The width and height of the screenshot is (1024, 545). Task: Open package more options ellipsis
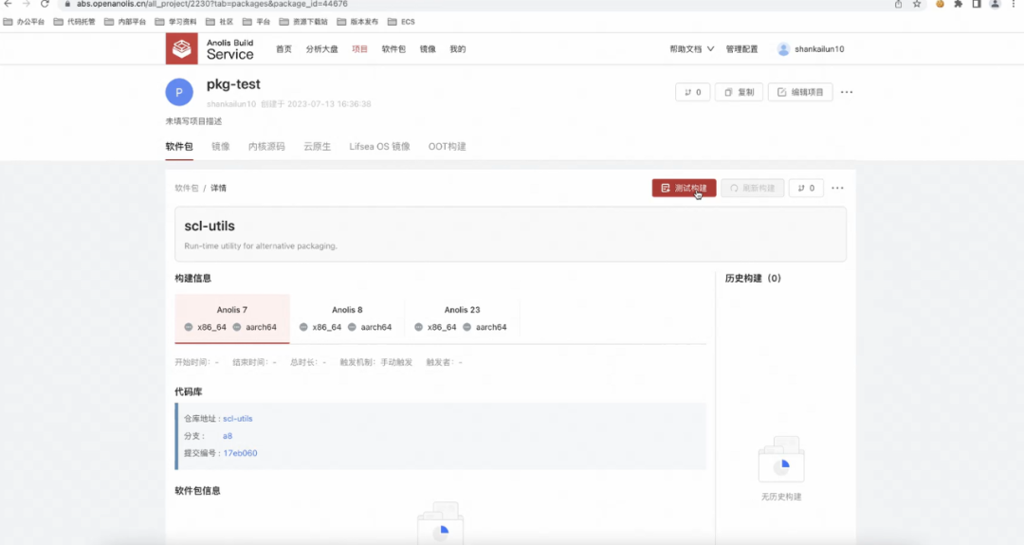(837, 188)
